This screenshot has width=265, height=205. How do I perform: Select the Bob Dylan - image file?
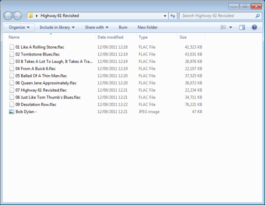point(26,111)
